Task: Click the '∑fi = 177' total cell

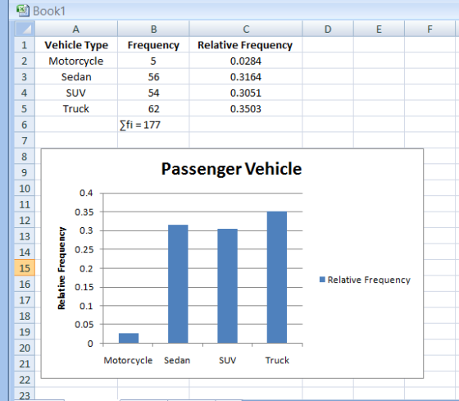Action: point(153,125)
